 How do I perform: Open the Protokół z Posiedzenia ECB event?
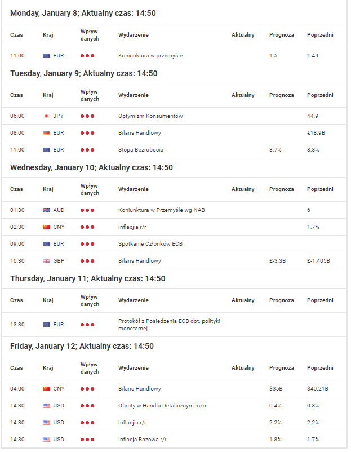(169, 325)
